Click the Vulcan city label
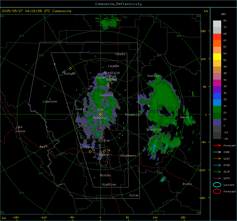This screenshot has height=221, width=237. (x=134, y=195)
